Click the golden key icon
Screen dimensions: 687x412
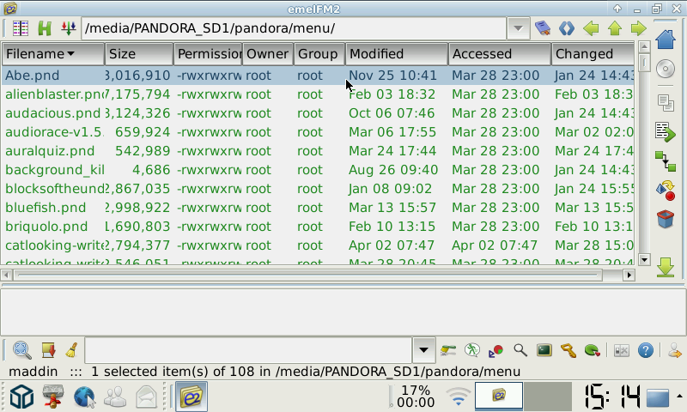point(568,350)
